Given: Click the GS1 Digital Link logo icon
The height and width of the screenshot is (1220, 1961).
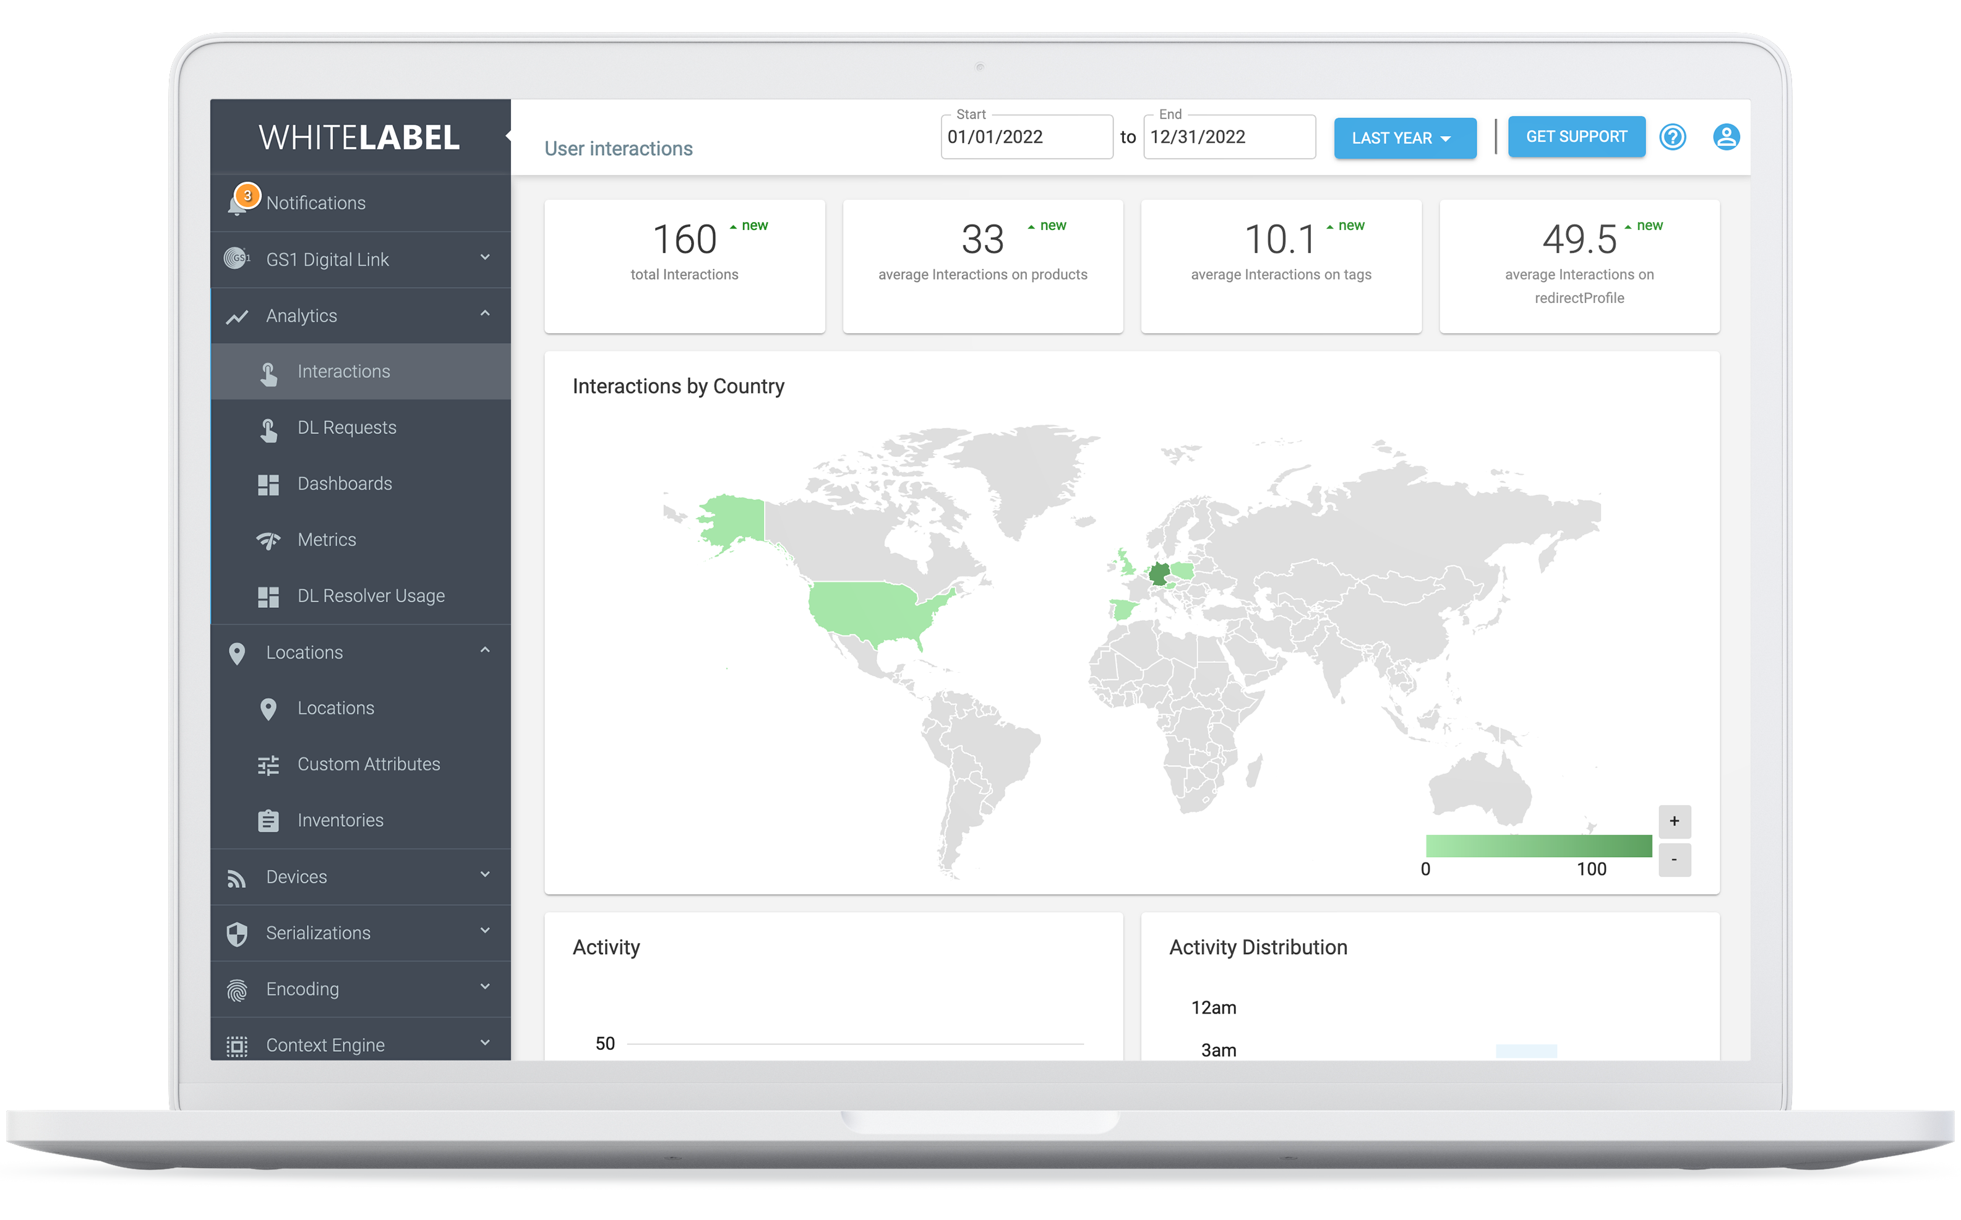Looking at the screenshot, I should (236, 259).
